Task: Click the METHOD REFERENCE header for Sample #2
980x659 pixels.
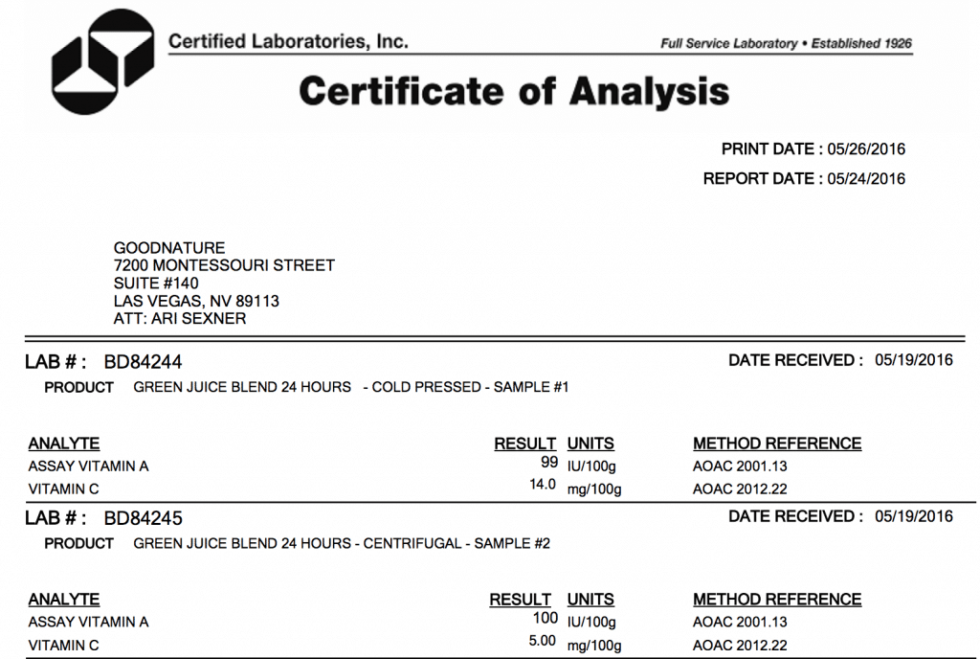Action: point(777,599)
